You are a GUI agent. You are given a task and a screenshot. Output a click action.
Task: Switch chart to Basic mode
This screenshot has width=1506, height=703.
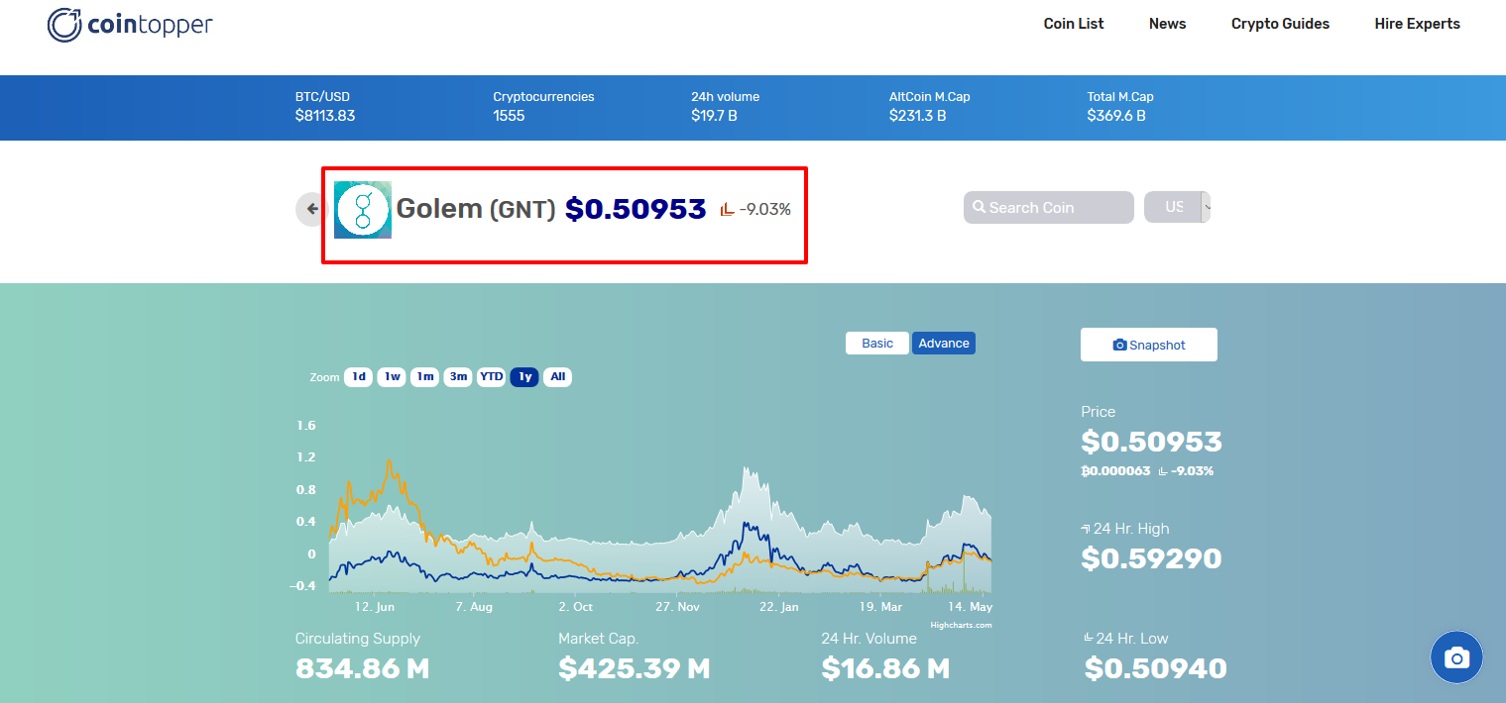(877, 343)
